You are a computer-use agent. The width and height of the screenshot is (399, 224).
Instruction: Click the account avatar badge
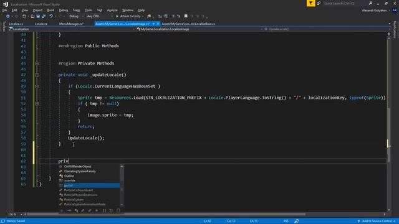(x=395, y=11)
